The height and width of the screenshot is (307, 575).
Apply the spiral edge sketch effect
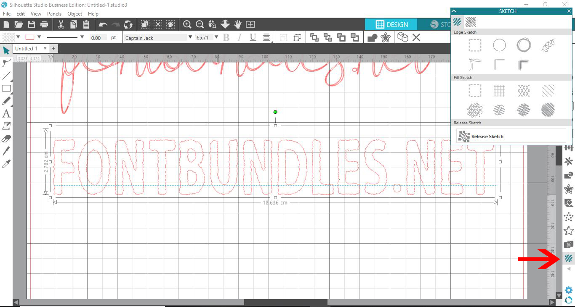548,45
